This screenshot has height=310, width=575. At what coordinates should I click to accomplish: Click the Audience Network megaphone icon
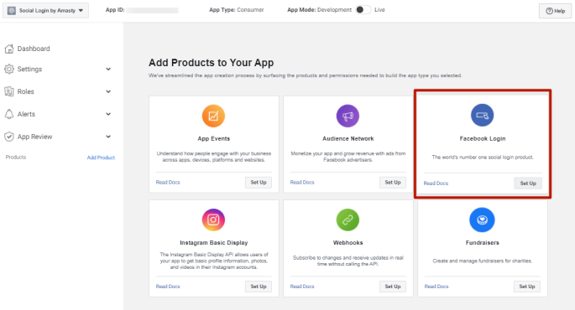tap(348, 116)
